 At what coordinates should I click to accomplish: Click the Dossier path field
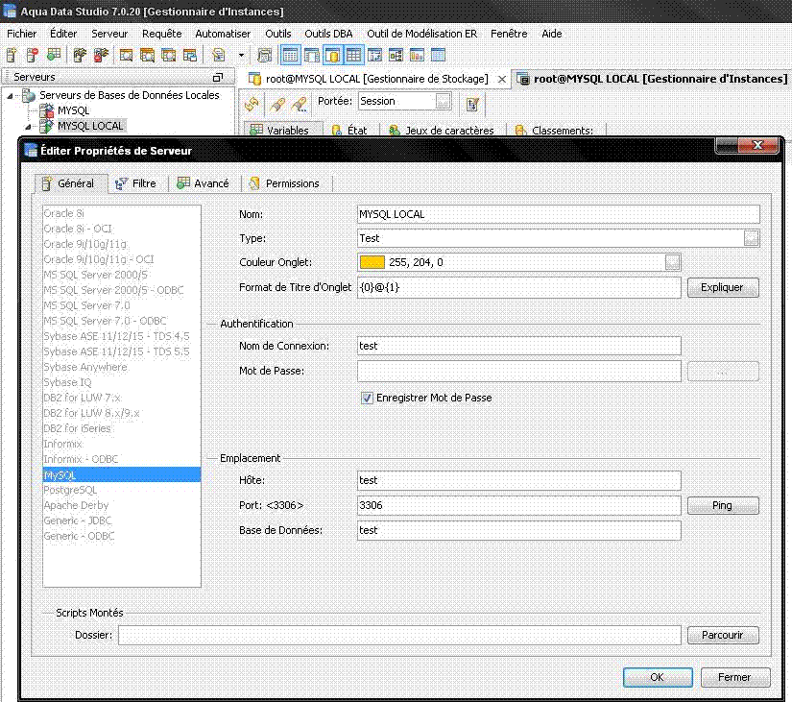399,636
